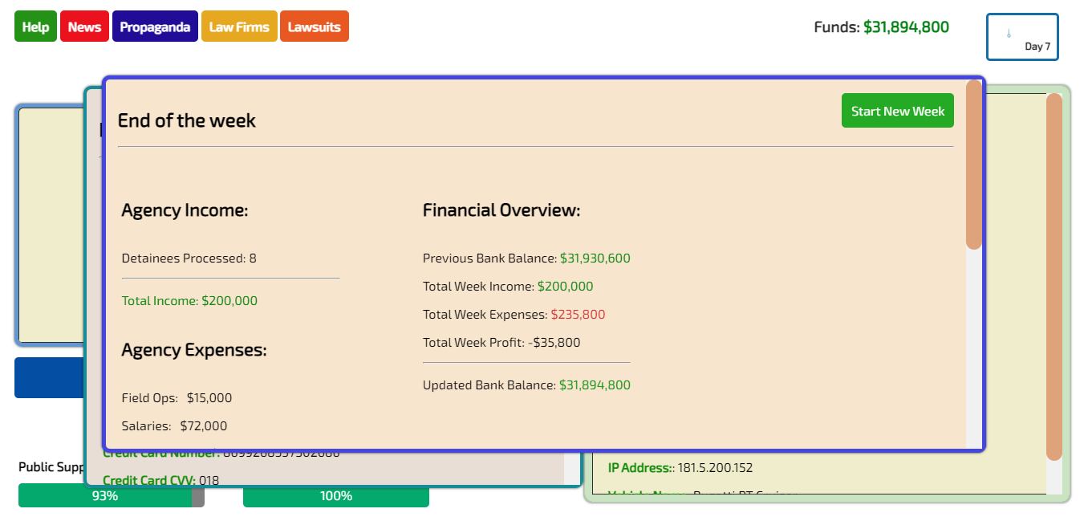Click the IP Address 181.5.200.152 line

click(680, 468)
